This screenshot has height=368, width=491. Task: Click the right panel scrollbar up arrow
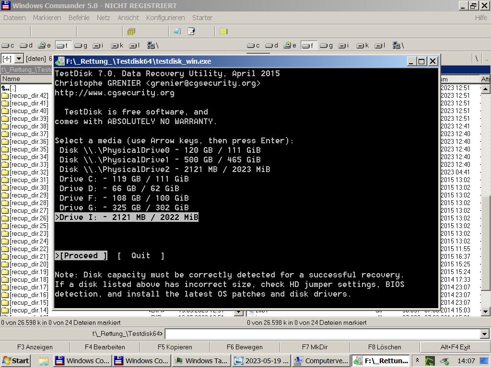pyautogui.click(x=485, y=89)
